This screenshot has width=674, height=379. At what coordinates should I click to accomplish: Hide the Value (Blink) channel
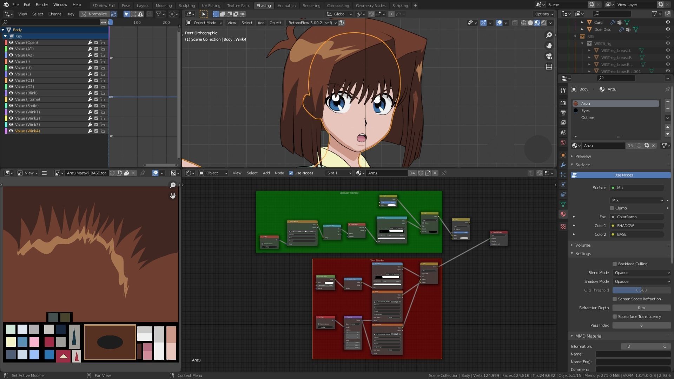(11, 93)
